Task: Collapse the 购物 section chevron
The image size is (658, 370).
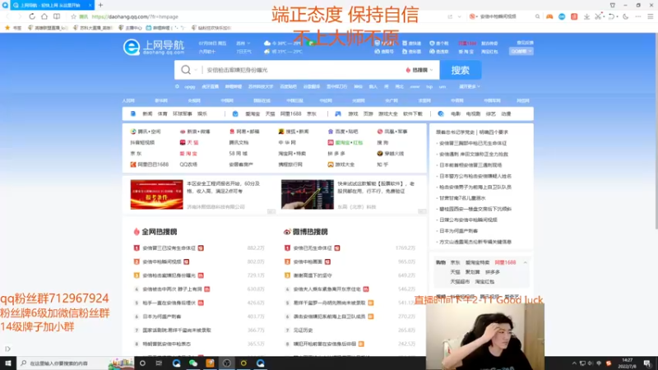Action: pos(525,262)
